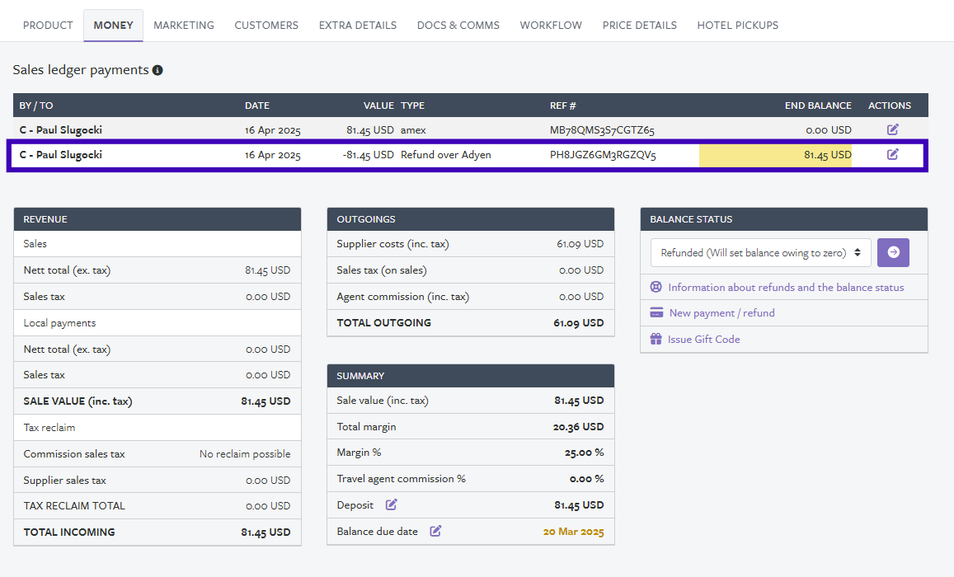
Task: Switch to DOCS & COMMS tab
Action: [458, 25]
